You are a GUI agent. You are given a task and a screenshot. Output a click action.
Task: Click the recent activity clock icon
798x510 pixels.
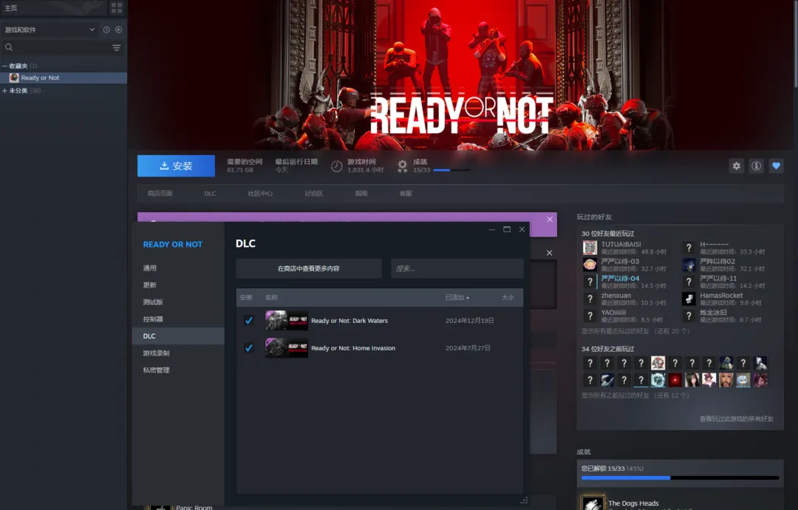[106, 30]
